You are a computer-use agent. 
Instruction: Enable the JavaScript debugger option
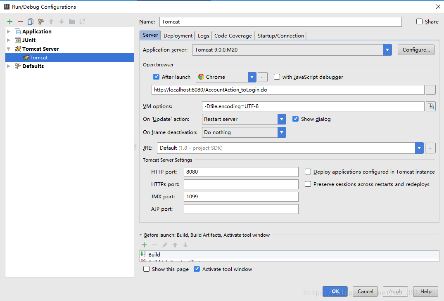[276, 77]
